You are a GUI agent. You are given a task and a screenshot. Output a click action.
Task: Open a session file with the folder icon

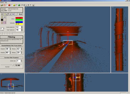tap(2, 5)
